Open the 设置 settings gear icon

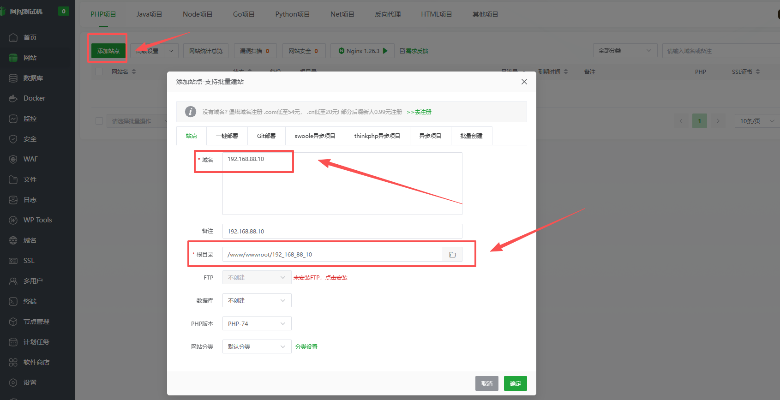pos(13,382)
